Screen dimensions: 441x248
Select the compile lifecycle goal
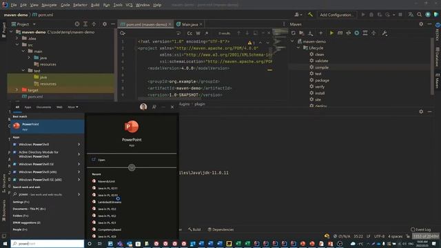pyautogui.click(x=322, y=68)
